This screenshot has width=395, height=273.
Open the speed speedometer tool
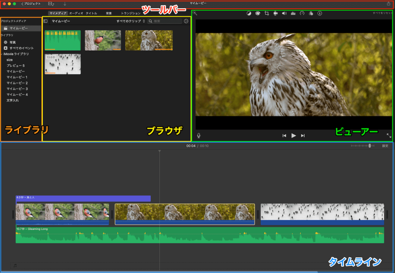coord(302,13)
